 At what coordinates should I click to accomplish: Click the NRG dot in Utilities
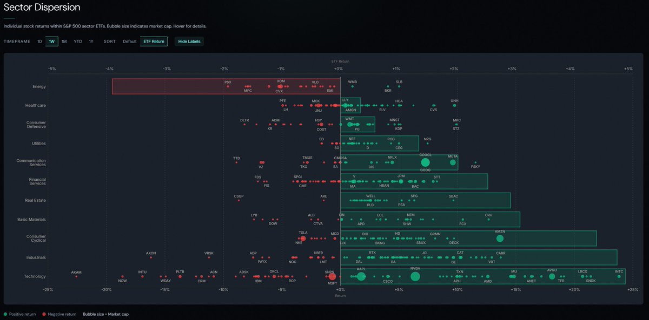tap(427, 144)
